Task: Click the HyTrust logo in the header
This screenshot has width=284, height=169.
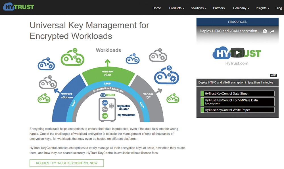Action: point(18,7)
